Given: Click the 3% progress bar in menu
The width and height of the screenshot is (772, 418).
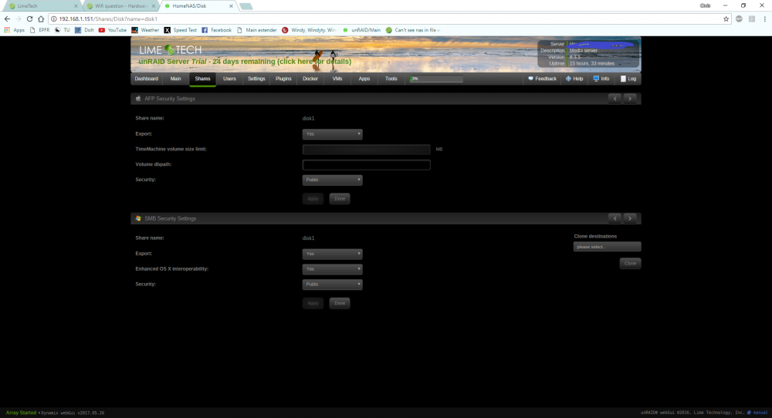Looking at the screenshot, I should tap(436, 79).
